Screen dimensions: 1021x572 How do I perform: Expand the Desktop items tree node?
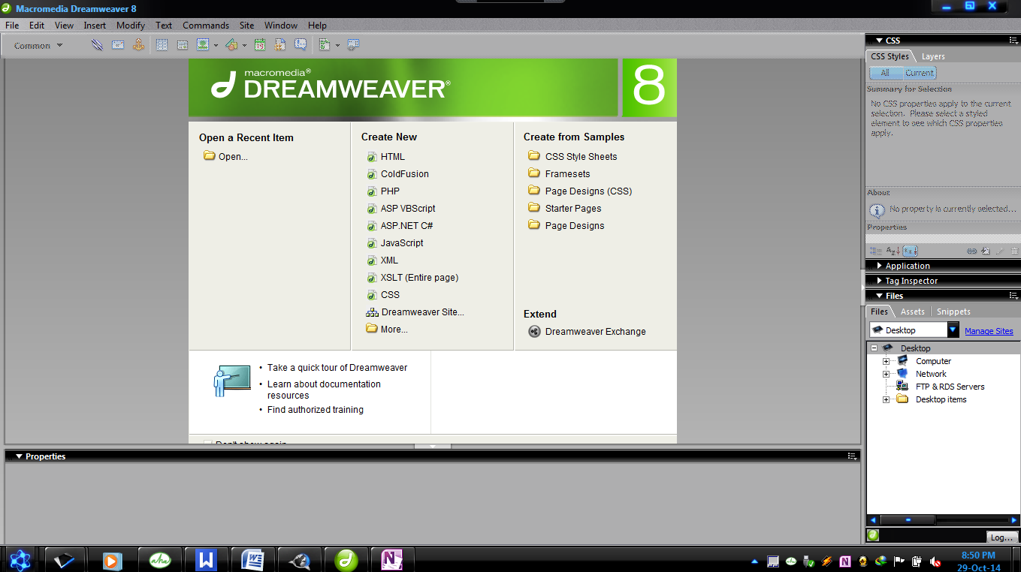coord(886,399)
